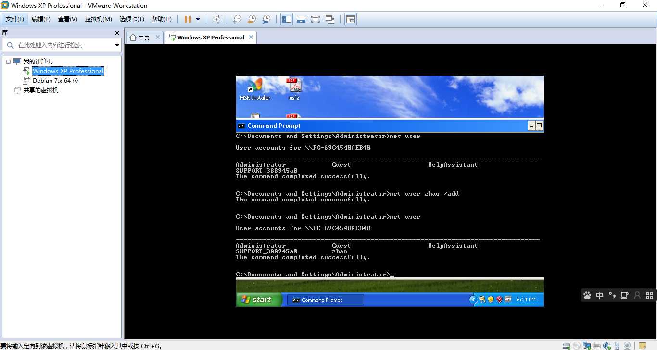Click the IME cup (skin) icon

point(625,295)
